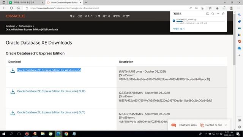Click Contact or call button
This screenshot has width=243, height=137.
click(x=211, y=125)
